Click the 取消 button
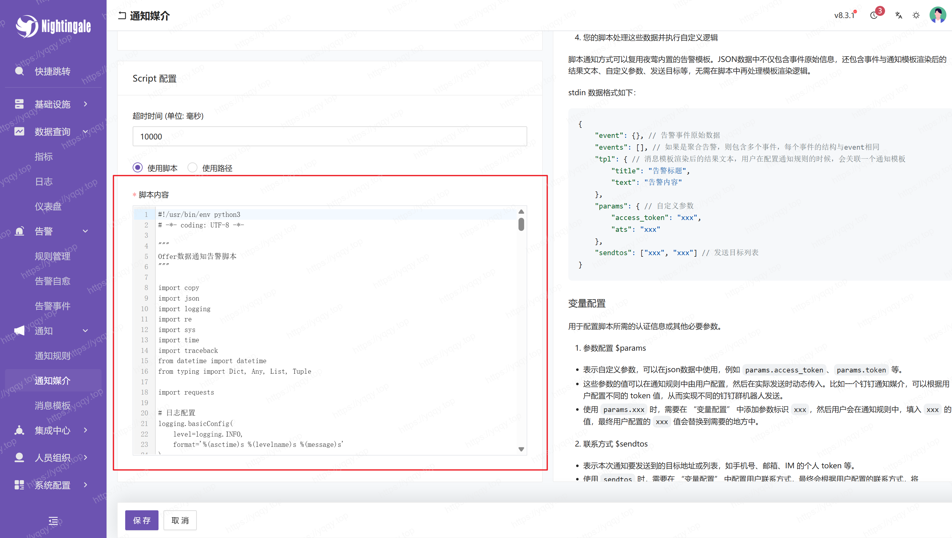 point(180,520)
